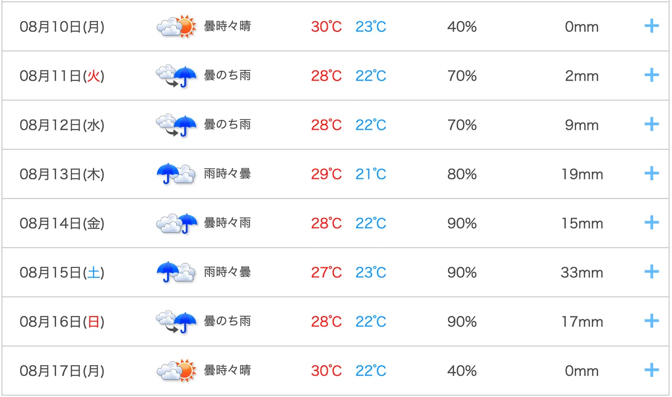Click the cloud-then-rain icon for 08月11日
This screenshot has height=397, width=672.
click(x=176, y=75)
